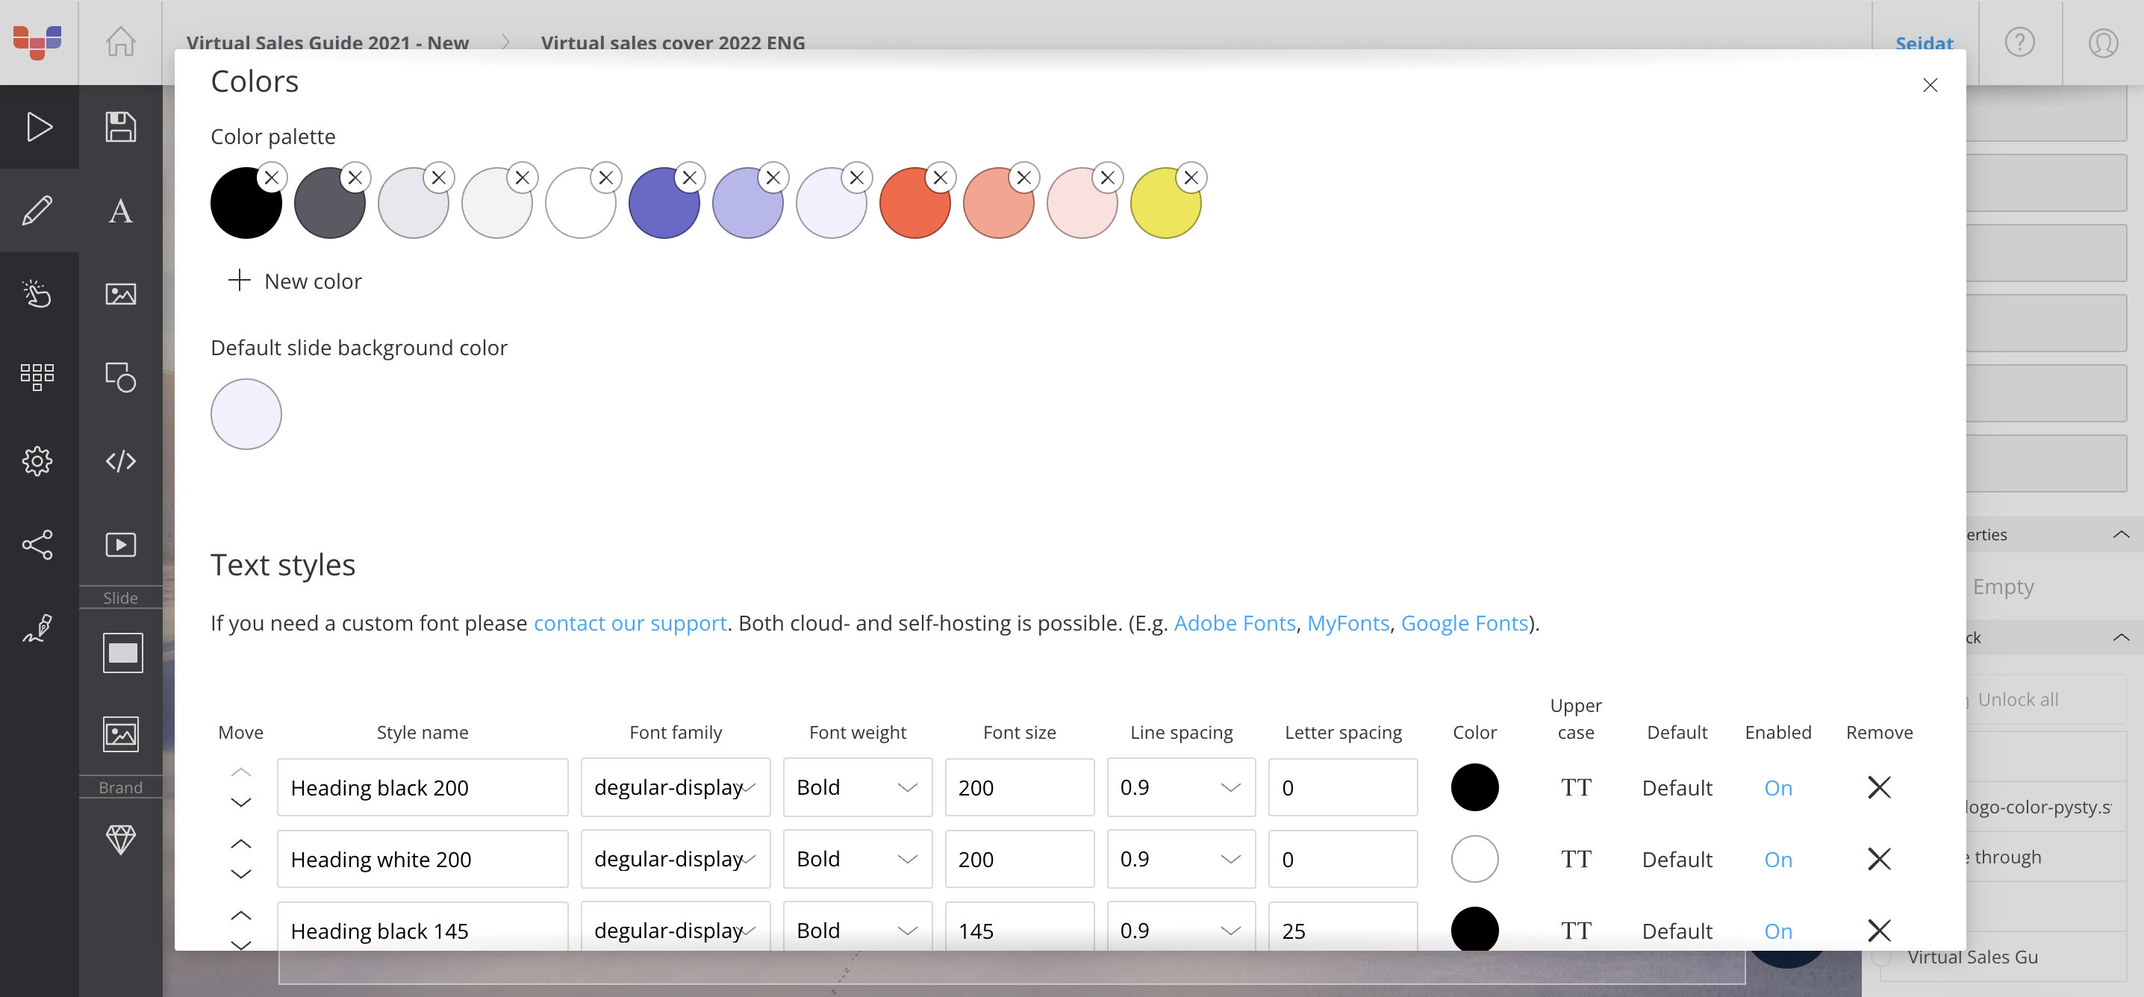2144x997 pixels.
Task: Open Virtual Sales Guide 2021 - New breadcrumb
Action: [327, 42]
